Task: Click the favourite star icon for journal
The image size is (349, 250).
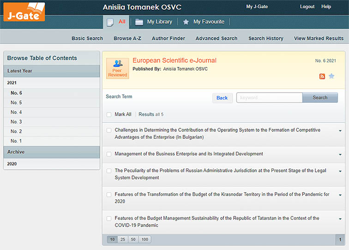Action: point(331,76)
